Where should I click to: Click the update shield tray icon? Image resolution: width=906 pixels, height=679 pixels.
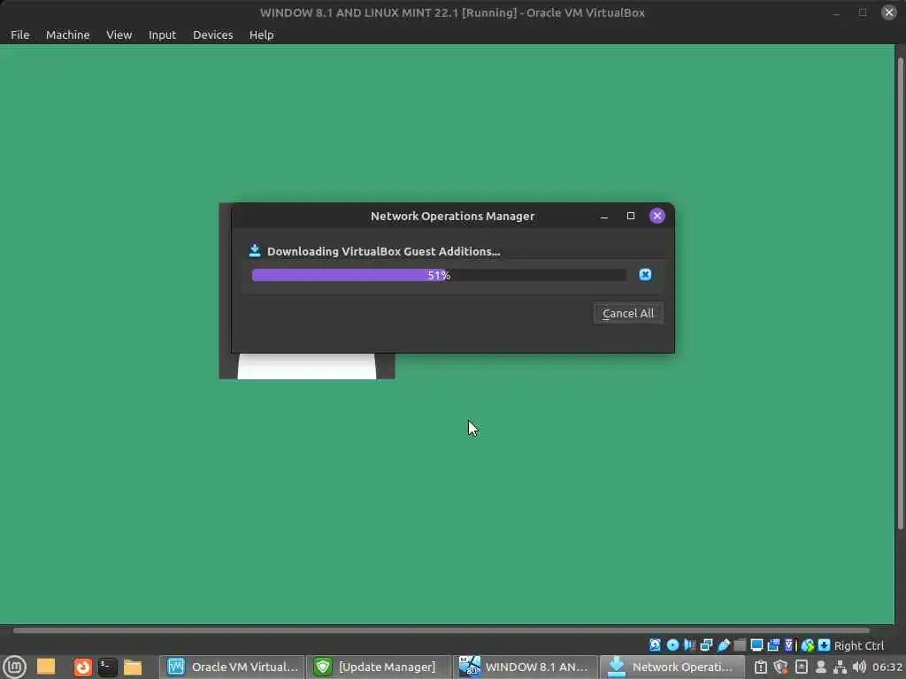780,667
